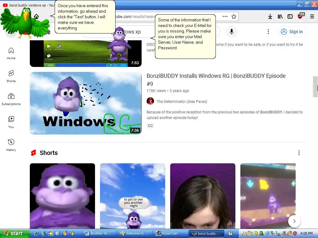Visit The Determinator (Alex Paras) channel
The width and height of the screenshot is (318, 238).
(182, 102)
